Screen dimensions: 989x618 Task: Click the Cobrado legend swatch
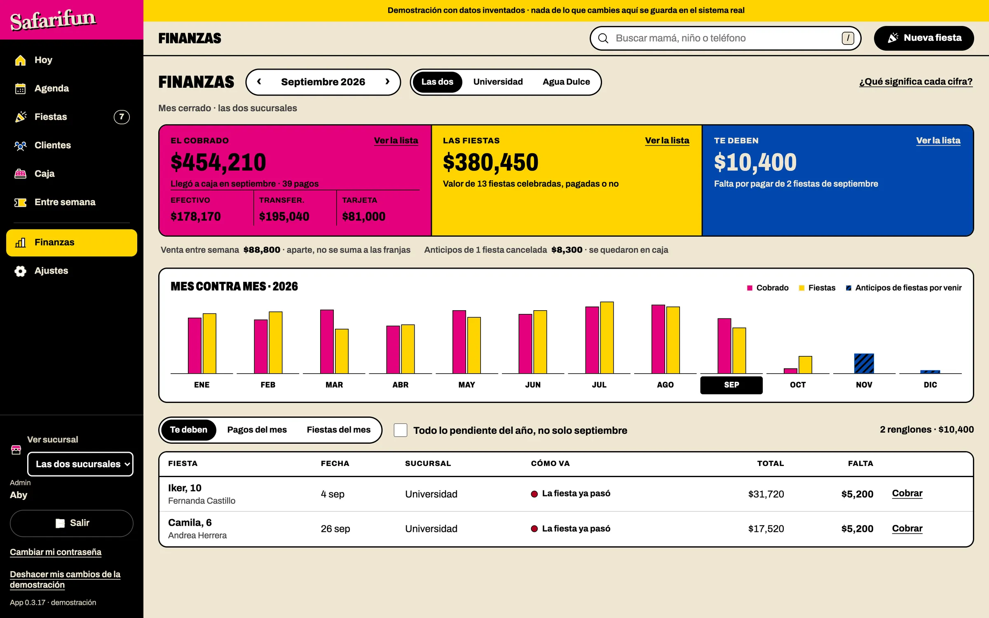(x=750, y=288)
